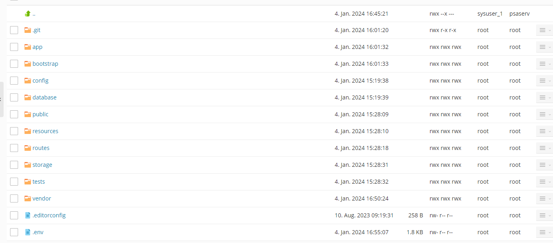553x243 pixels.
Task: Expand the collapsed sidebar handle on left edge
Action: [x=2, y=99]
